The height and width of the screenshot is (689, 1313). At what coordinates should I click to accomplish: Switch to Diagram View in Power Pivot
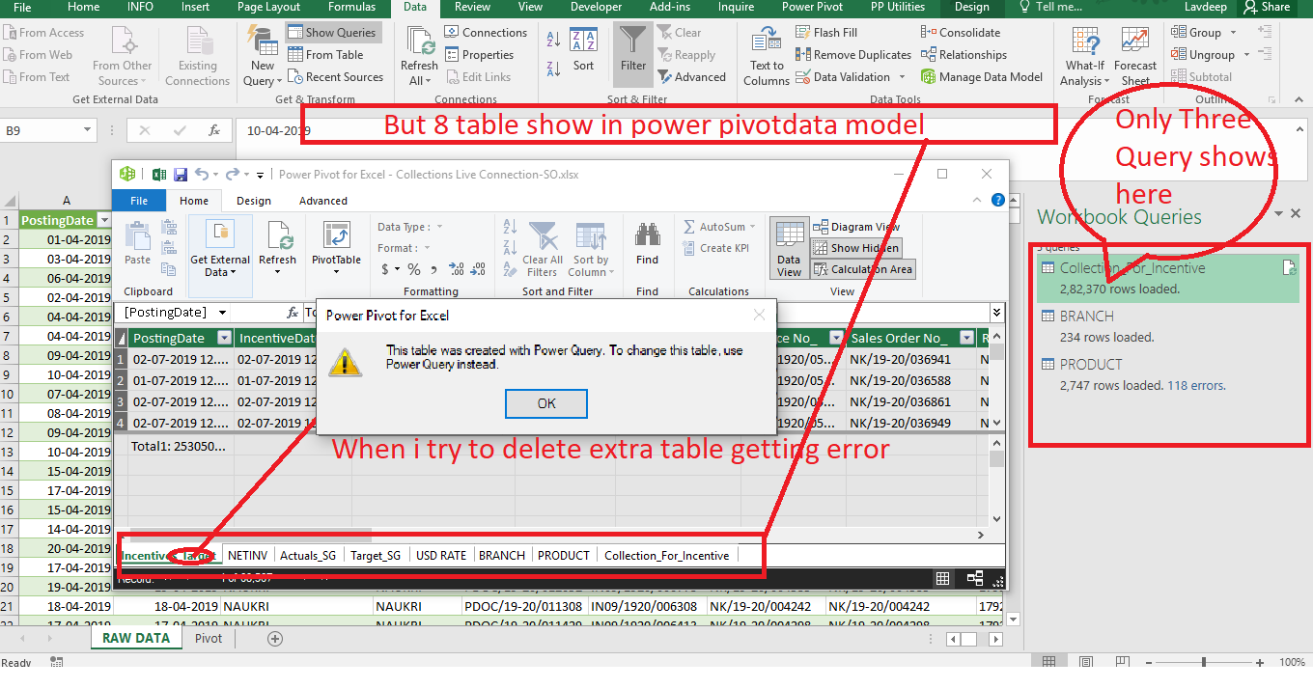pyautogui.click(x=856, y=227)
